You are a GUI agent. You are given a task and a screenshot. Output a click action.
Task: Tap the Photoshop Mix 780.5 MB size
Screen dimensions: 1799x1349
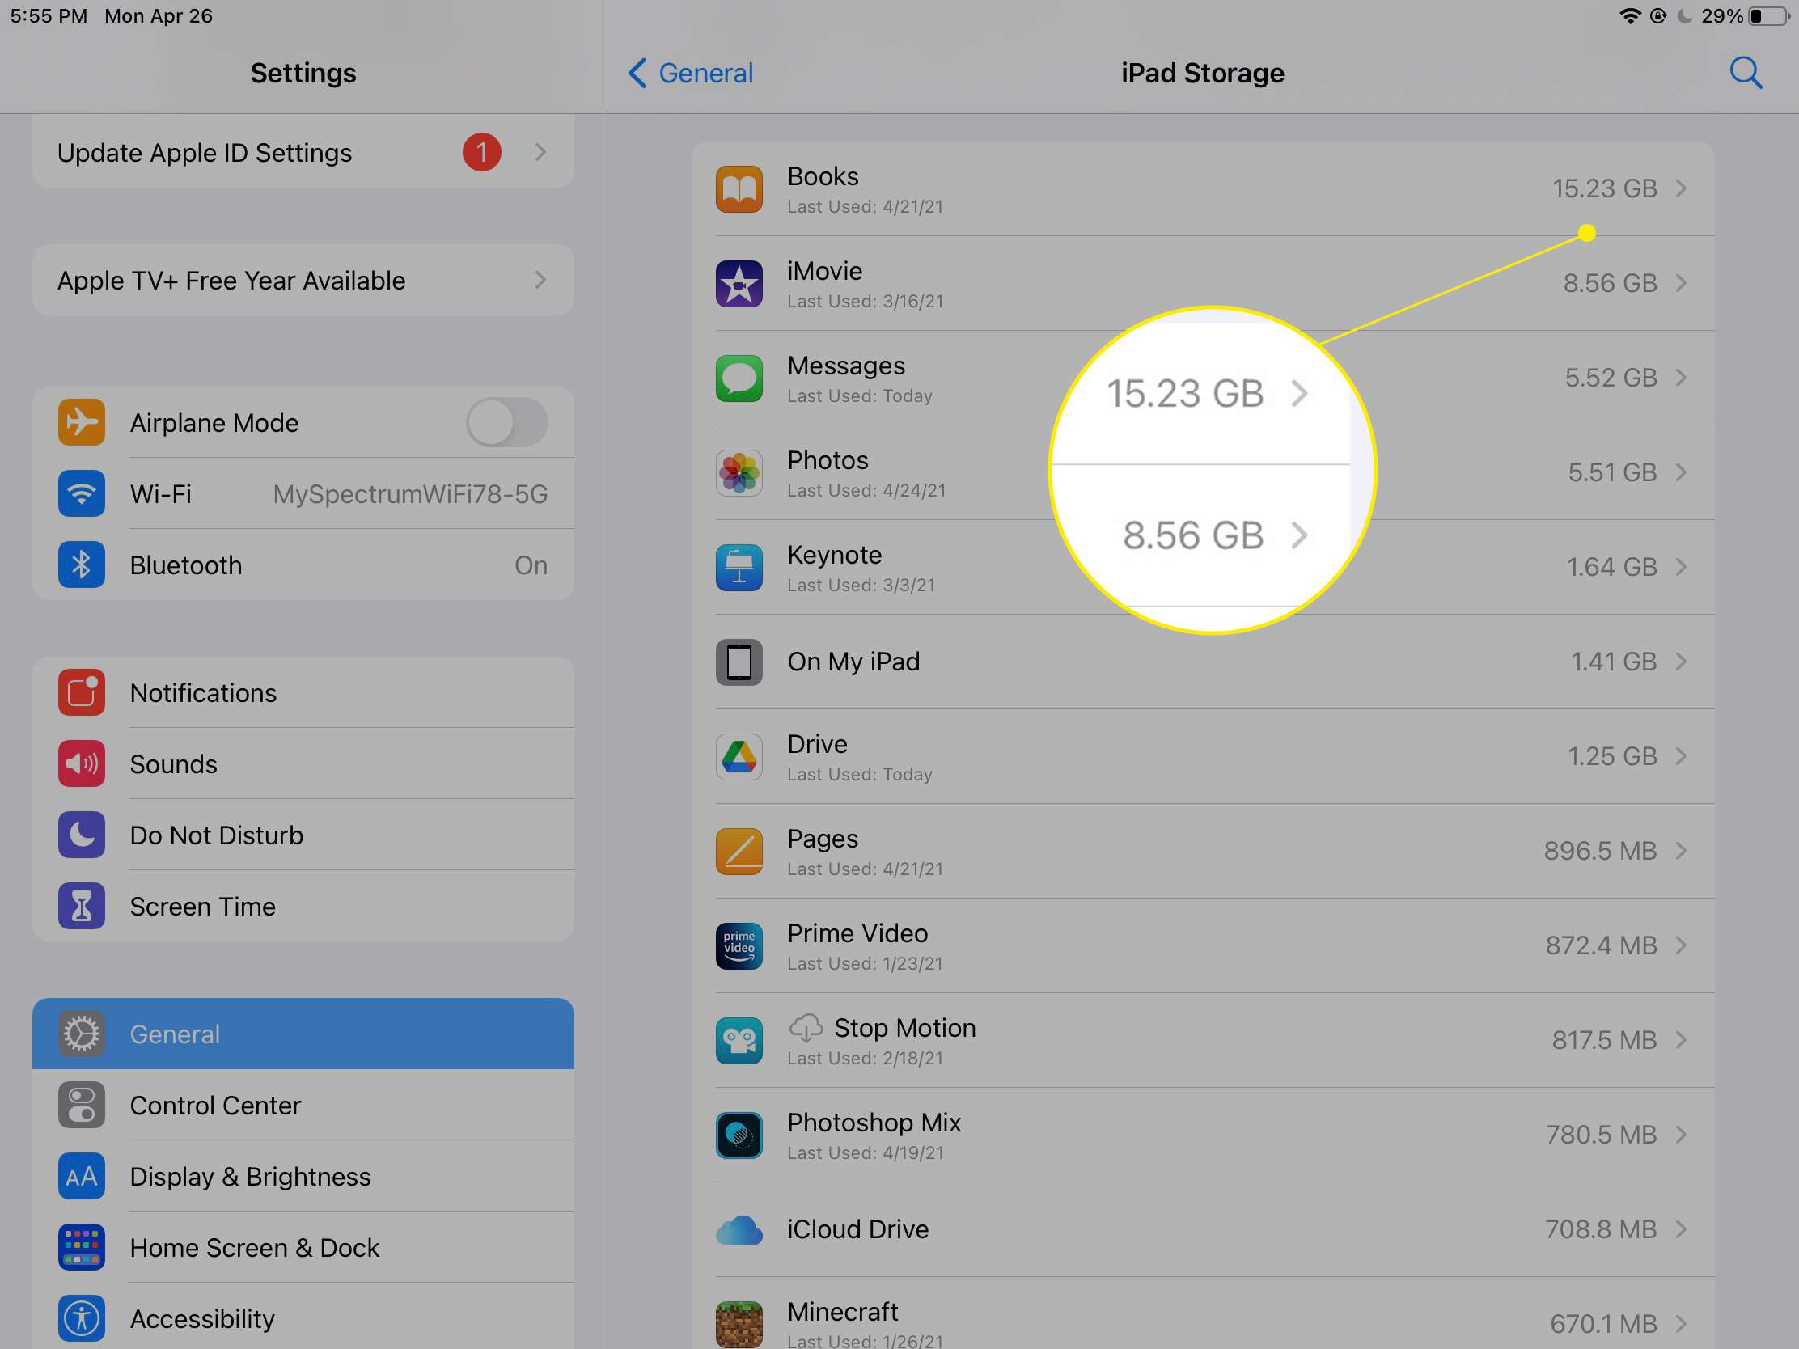(x=1601, y=1135)
